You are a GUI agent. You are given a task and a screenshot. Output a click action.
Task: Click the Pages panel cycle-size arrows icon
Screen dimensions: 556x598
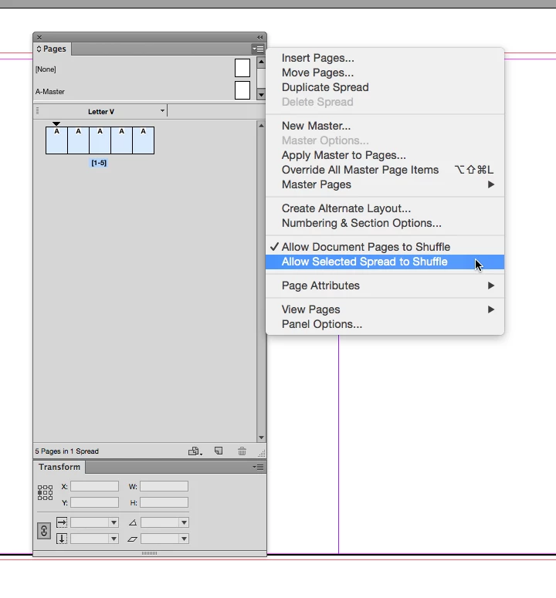(39, 49)
